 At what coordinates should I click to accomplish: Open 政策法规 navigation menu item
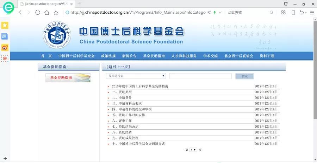click(x=108, y=56)
